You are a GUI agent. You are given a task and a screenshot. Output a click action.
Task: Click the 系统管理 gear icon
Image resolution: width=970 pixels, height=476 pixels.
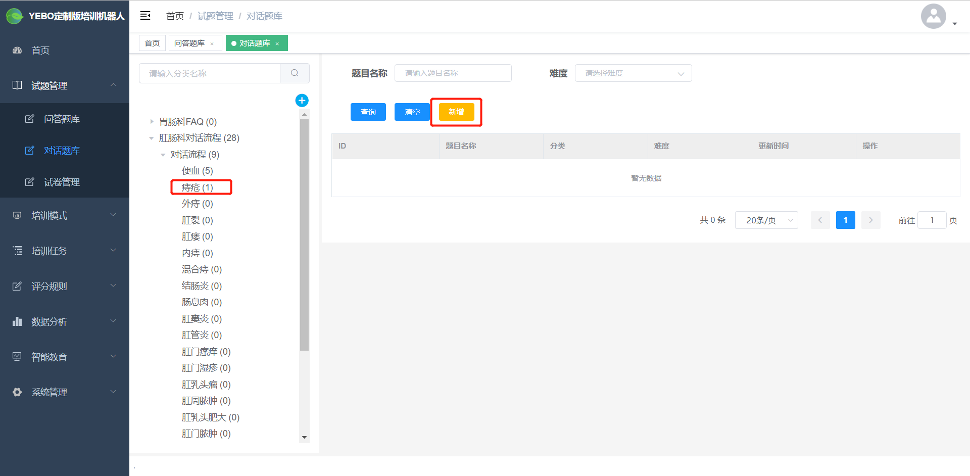(x=17, y=392)
